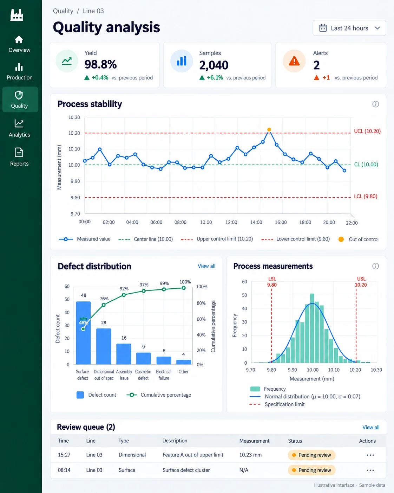Toggle the Out of control legend marker
The height and width of the screenshot is (493, 394).
coord(341,239)
